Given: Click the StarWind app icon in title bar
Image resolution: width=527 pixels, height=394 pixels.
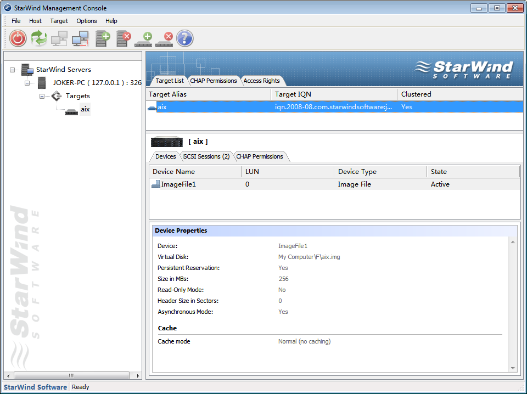Looking at the screenshot, I should coord(8,8).
